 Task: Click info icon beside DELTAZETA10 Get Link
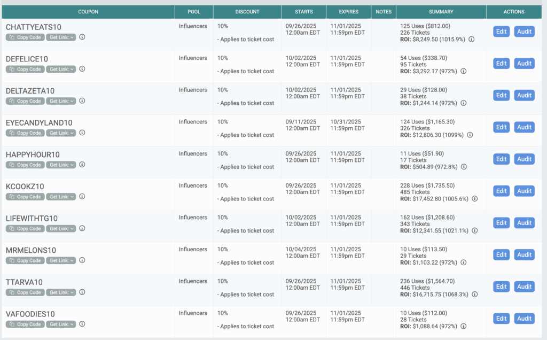click(82, 101)
